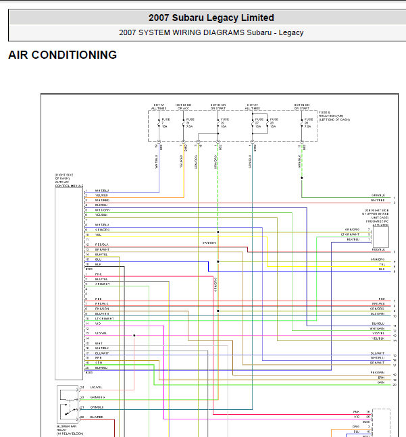Image resolution: width=406 pixels, height=437 pixels.
Task: Select "2007 SYSTEM WIRING DIAGRAMS Subaru - Legacy" subtitle
Action: click(x=211, y=32)
